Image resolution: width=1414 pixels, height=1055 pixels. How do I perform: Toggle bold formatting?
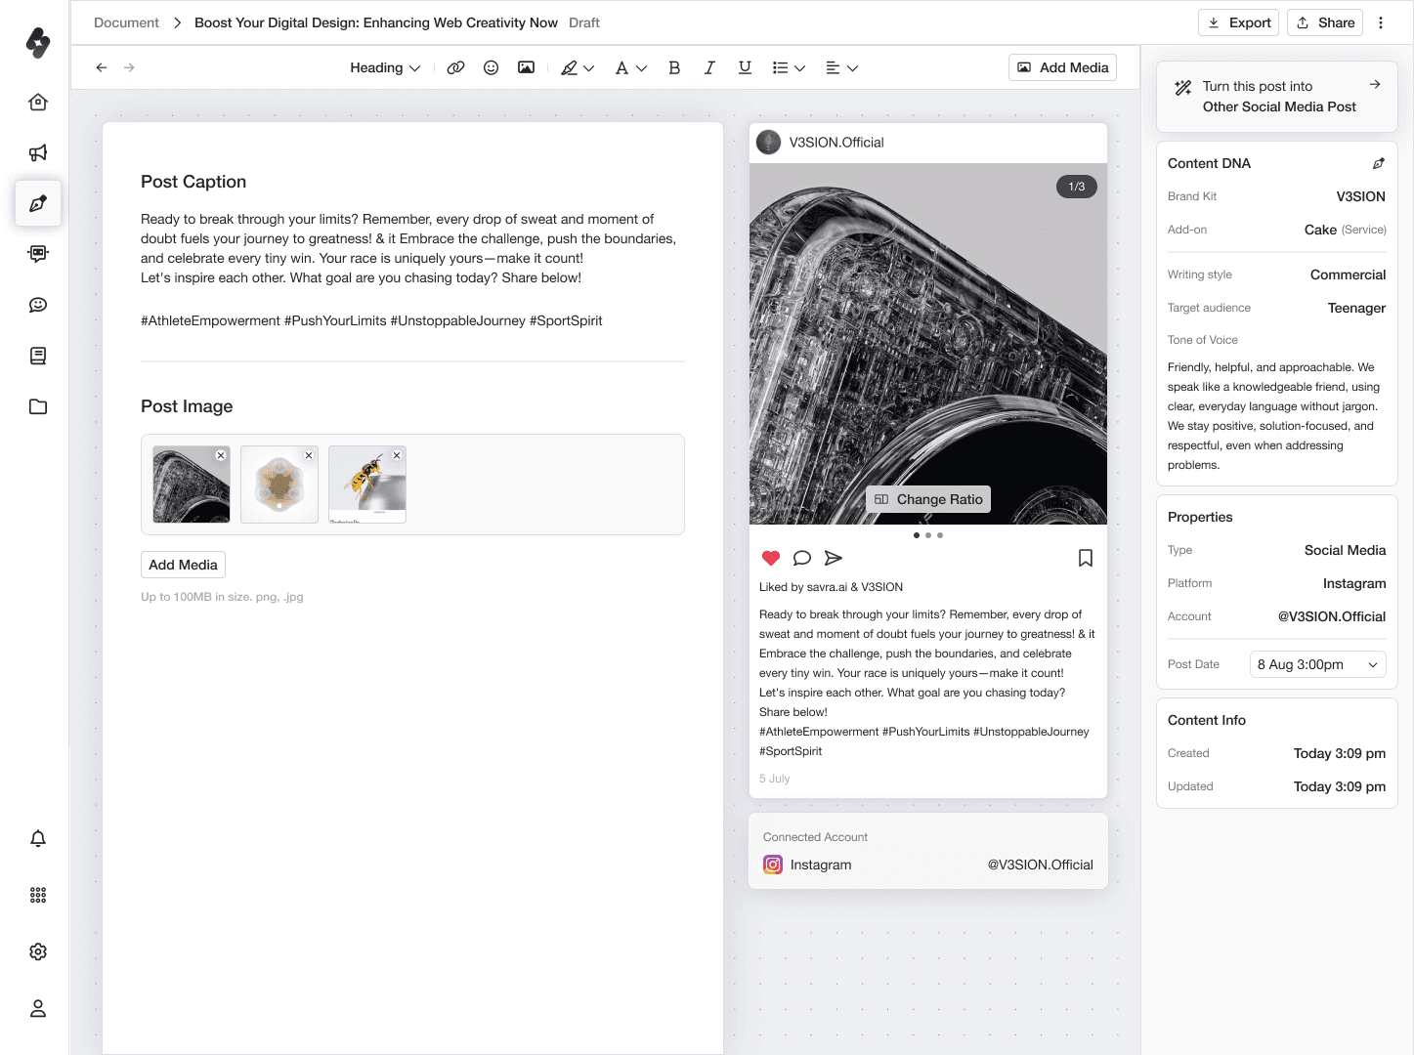(674, 67)
